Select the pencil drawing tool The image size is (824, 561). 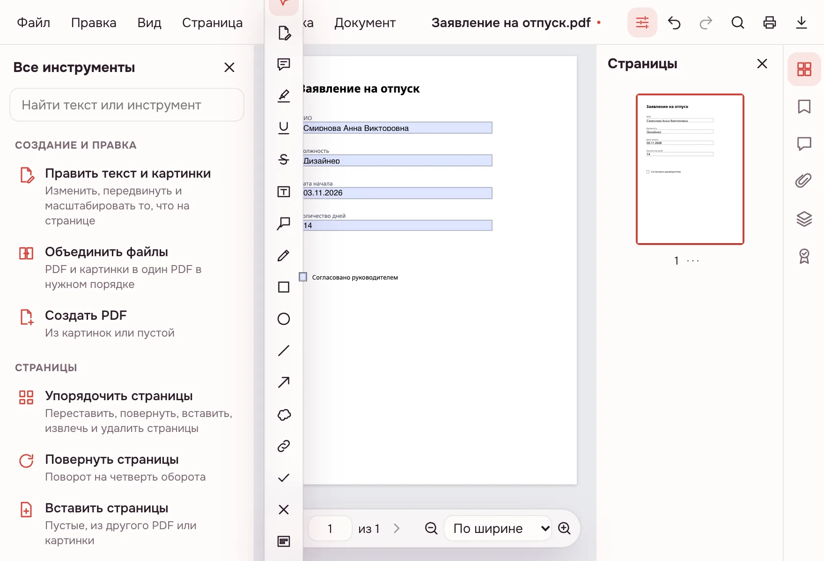[284, 255]
